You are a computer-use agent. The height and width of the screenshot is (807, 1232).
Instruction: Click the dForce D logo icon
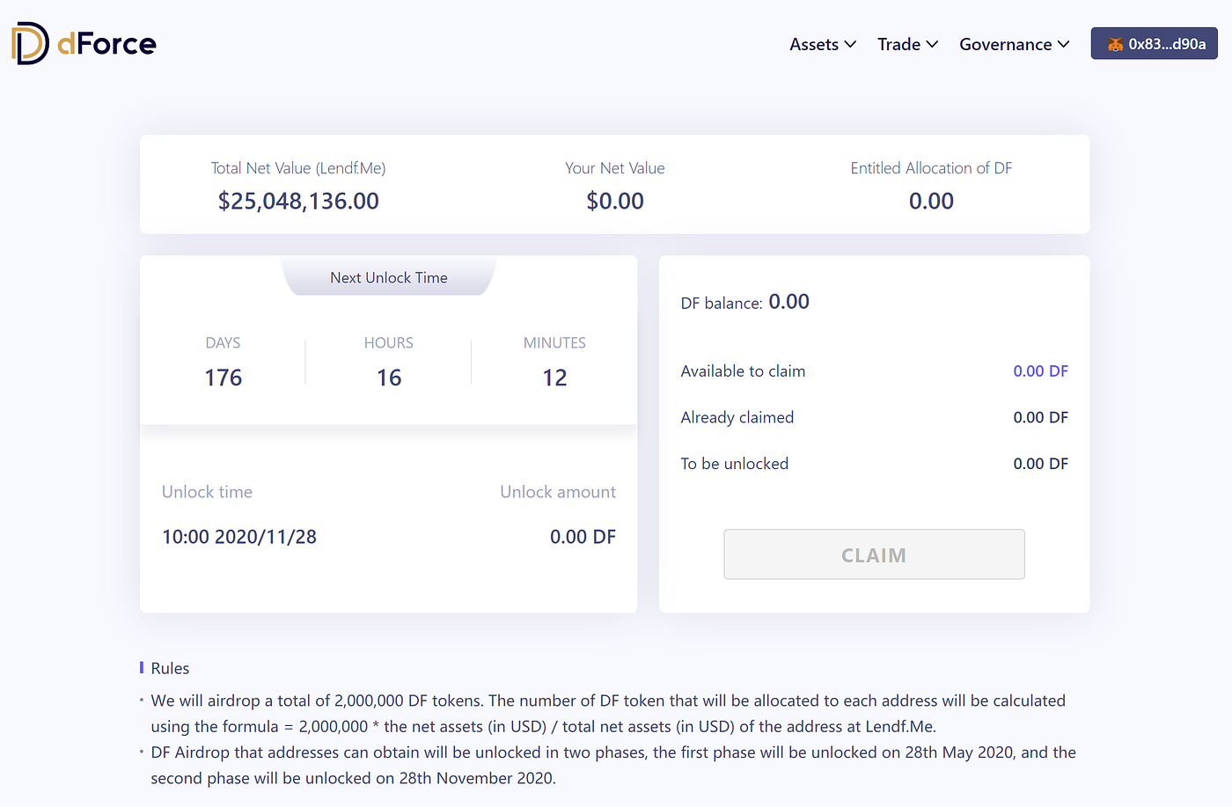pos(30,43)
